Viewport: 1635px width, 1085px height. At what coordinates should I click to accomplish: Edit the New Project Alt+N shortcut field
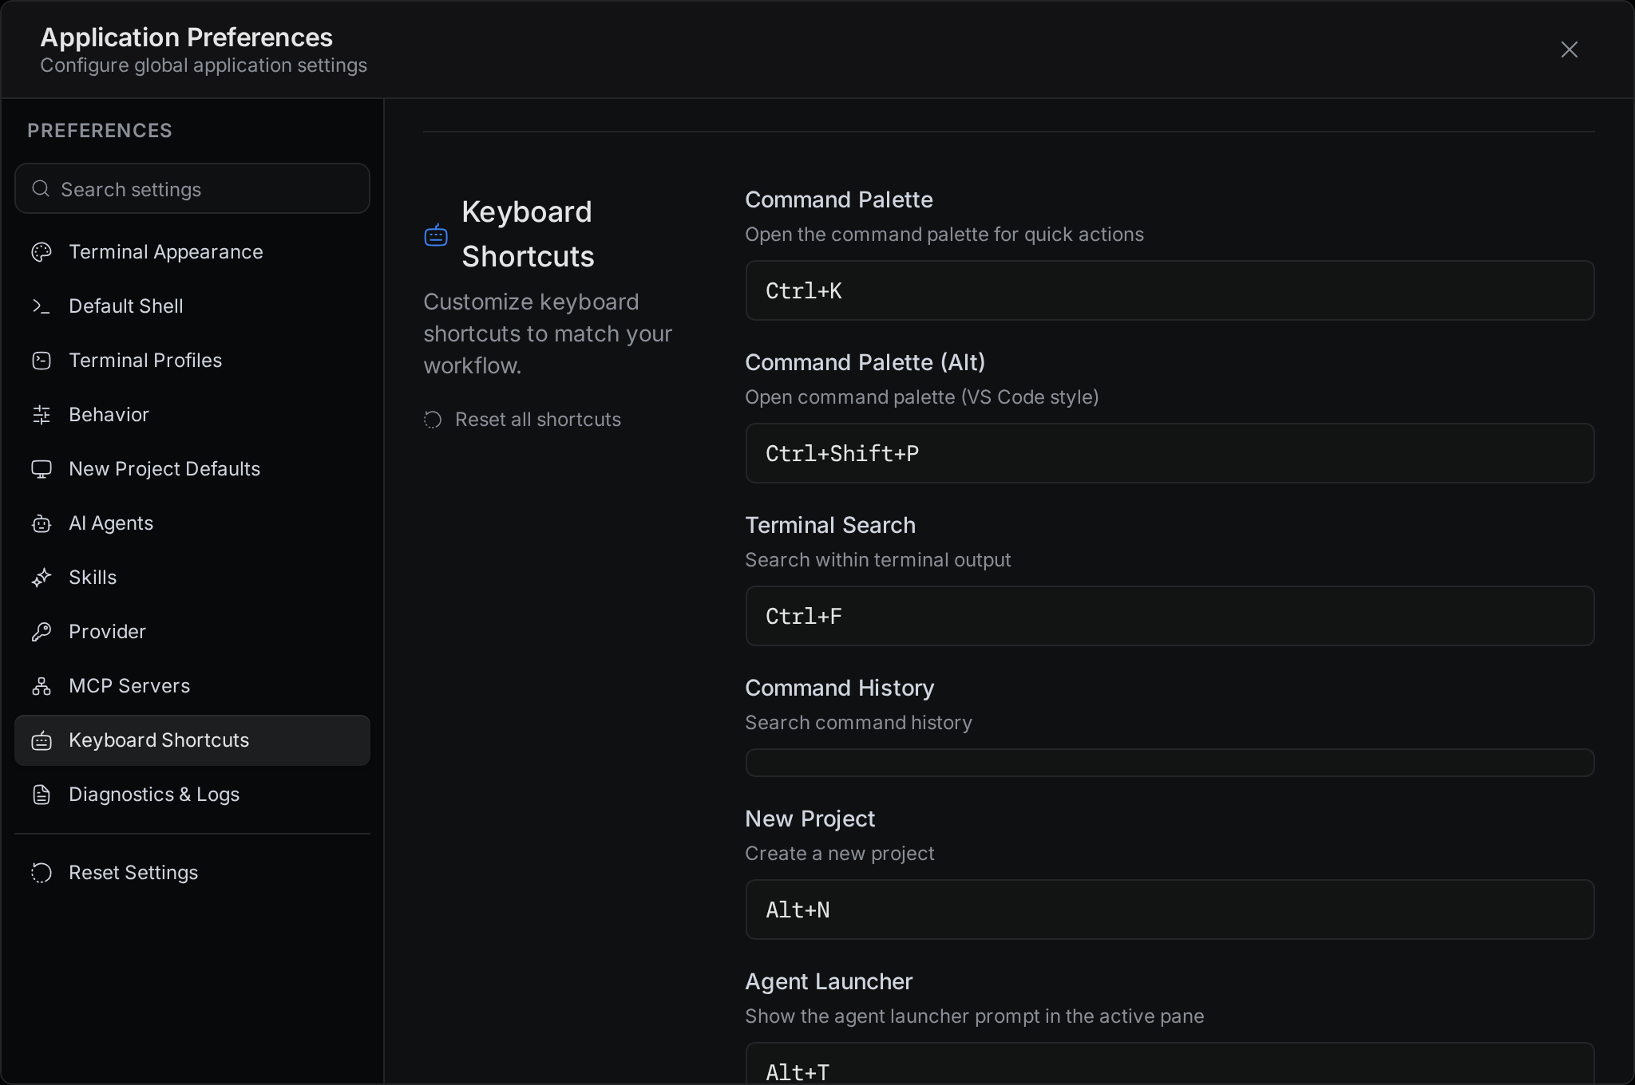click(x=1170, y=909)
